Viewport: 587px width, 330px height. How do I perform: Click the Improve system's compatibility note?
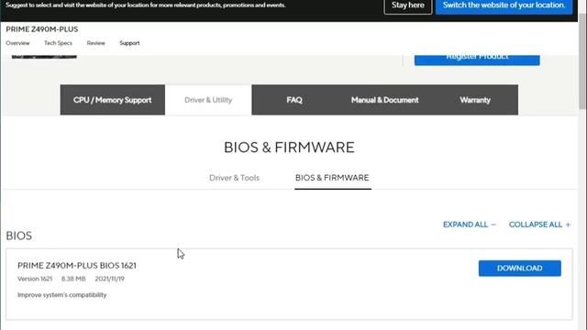(61, 295)
